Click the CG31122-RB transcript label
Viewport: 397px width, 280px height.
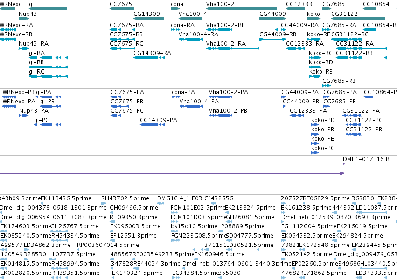[x=355, y=54]
